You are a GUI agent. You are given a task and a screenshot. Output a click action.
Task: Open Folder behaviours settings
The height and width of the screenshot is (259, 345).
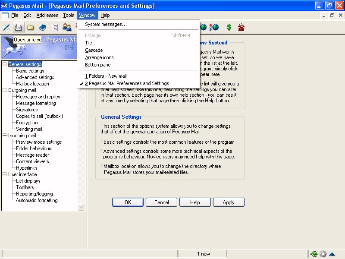34,148
